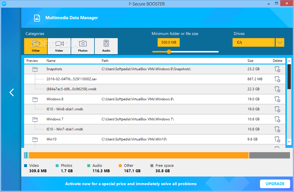Select the Video category tab
294x192 pixels.
pos(59,46)
